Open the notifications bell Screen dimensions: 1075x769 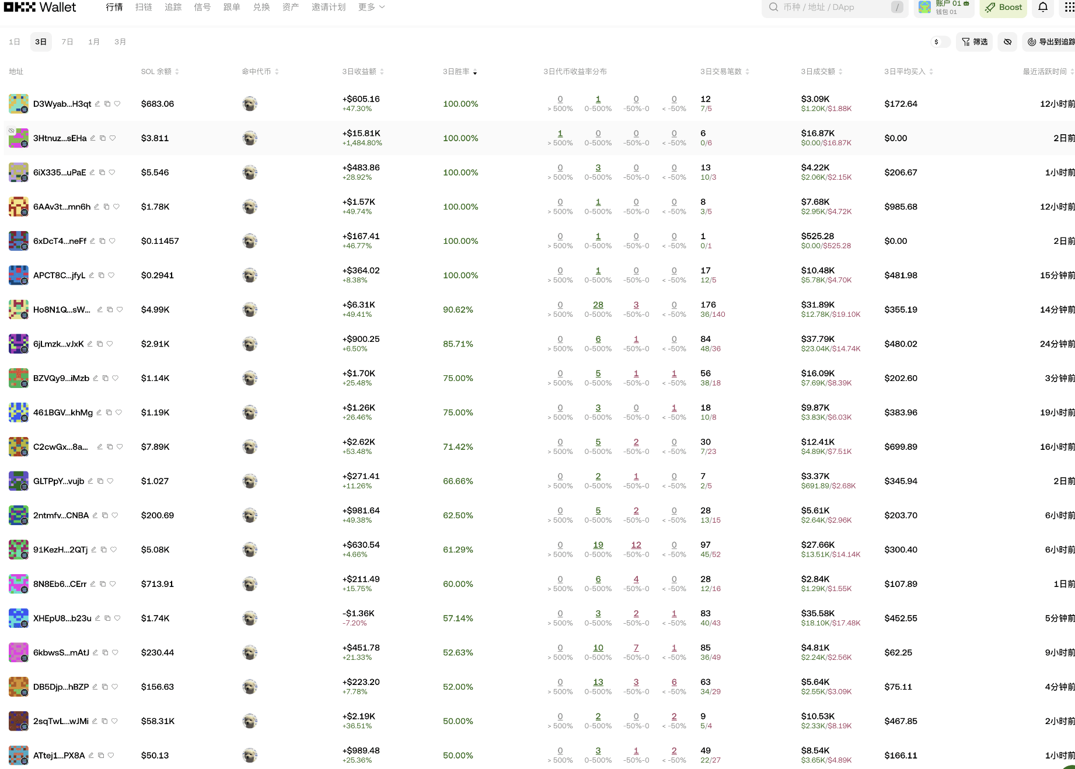tap(1043, 7)
